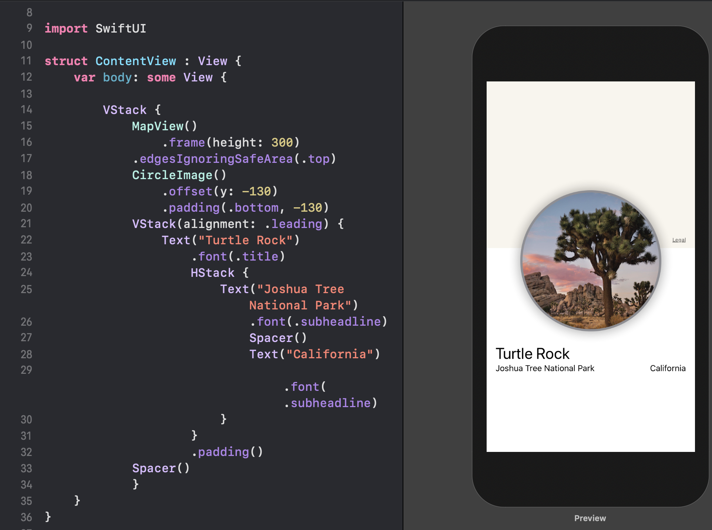Click MapView() in the code editor
Screen dimensions: 712x530
164,126
